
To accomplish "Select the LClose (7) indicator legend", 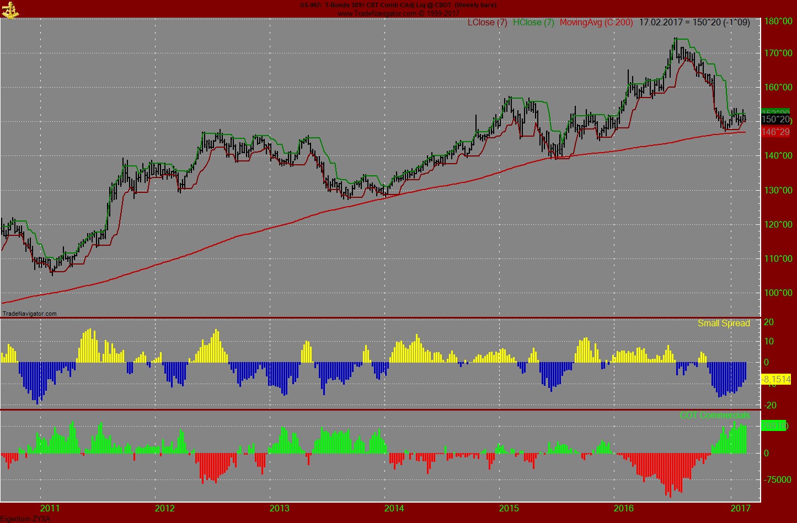I will (x=486, y=24).
